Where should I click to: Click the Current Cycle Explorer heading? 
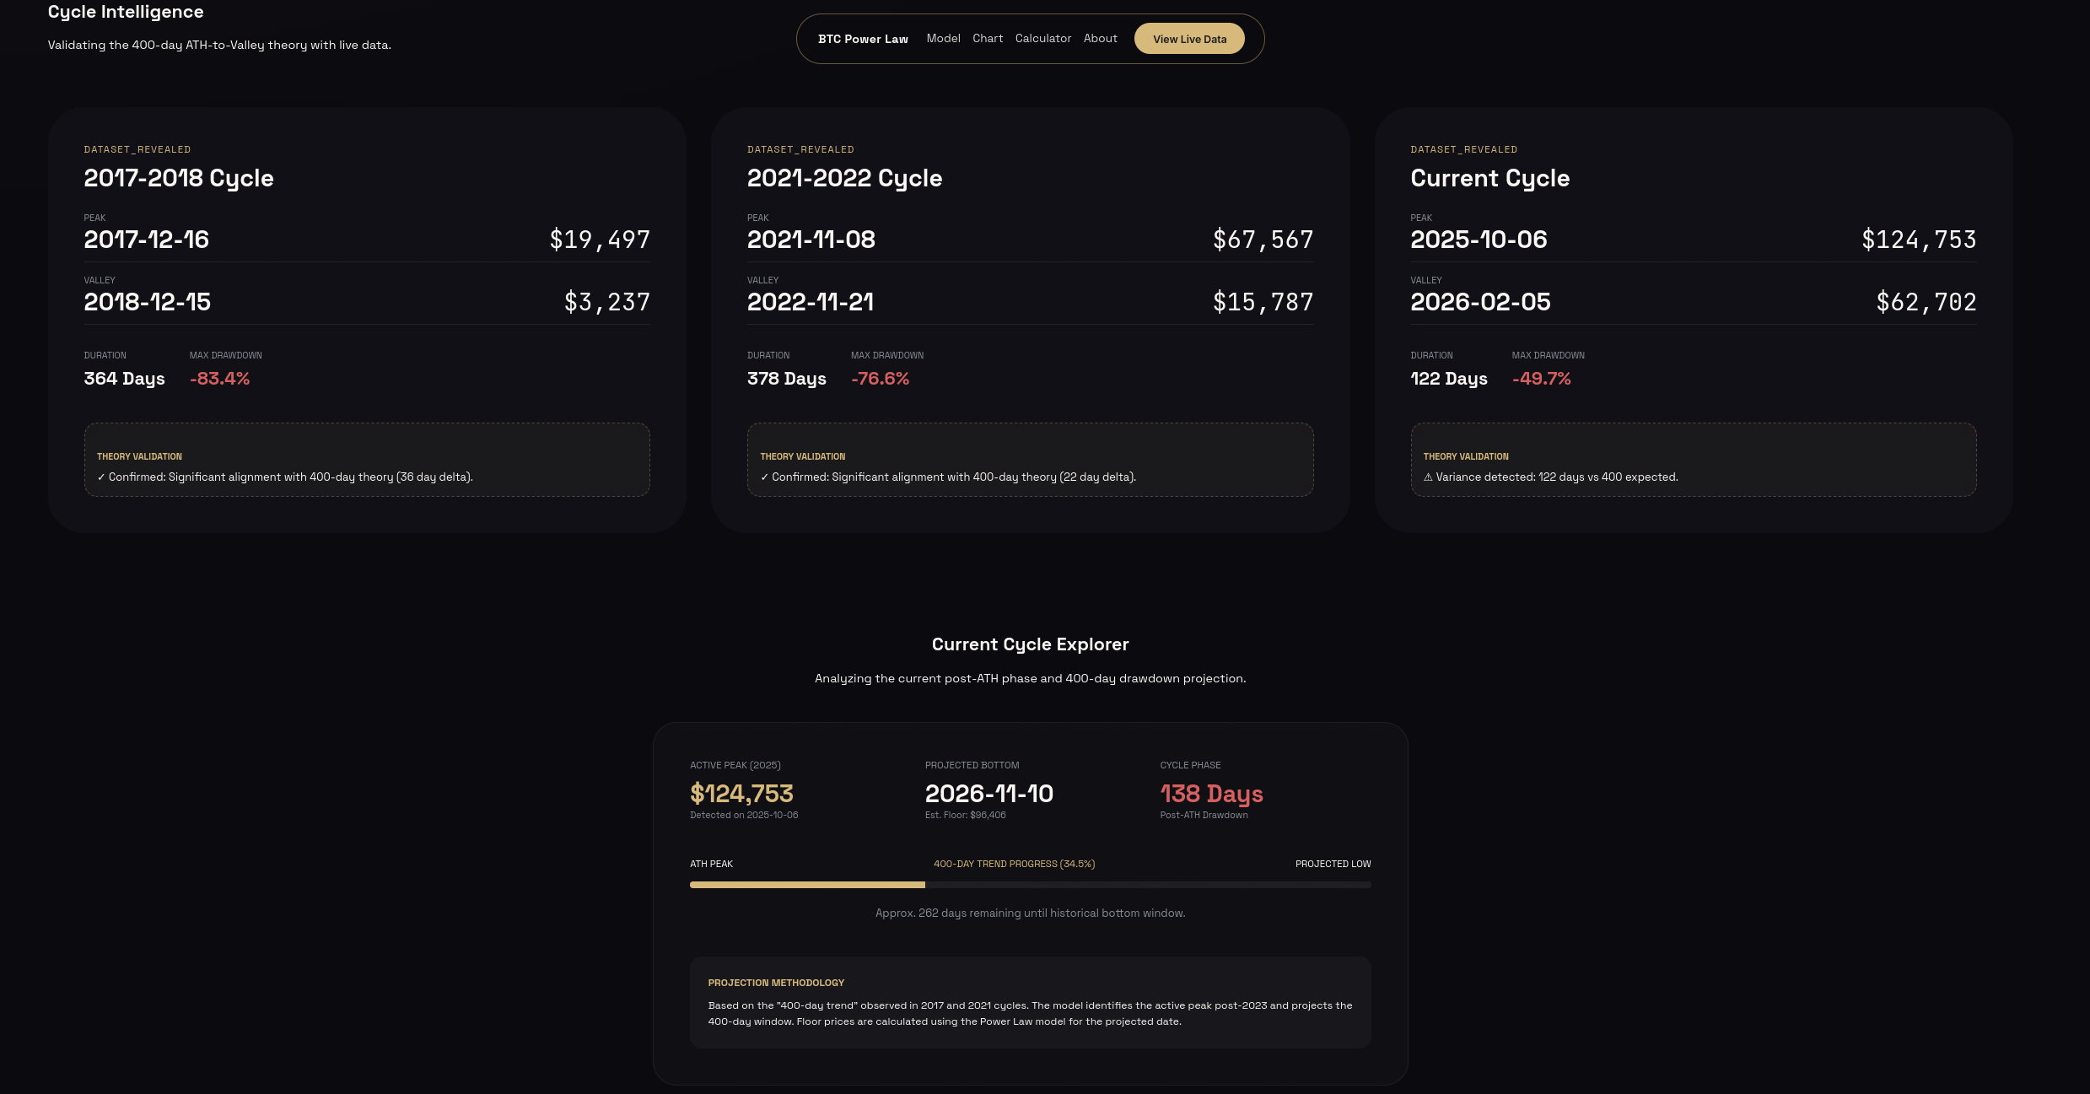(1030, 644)
